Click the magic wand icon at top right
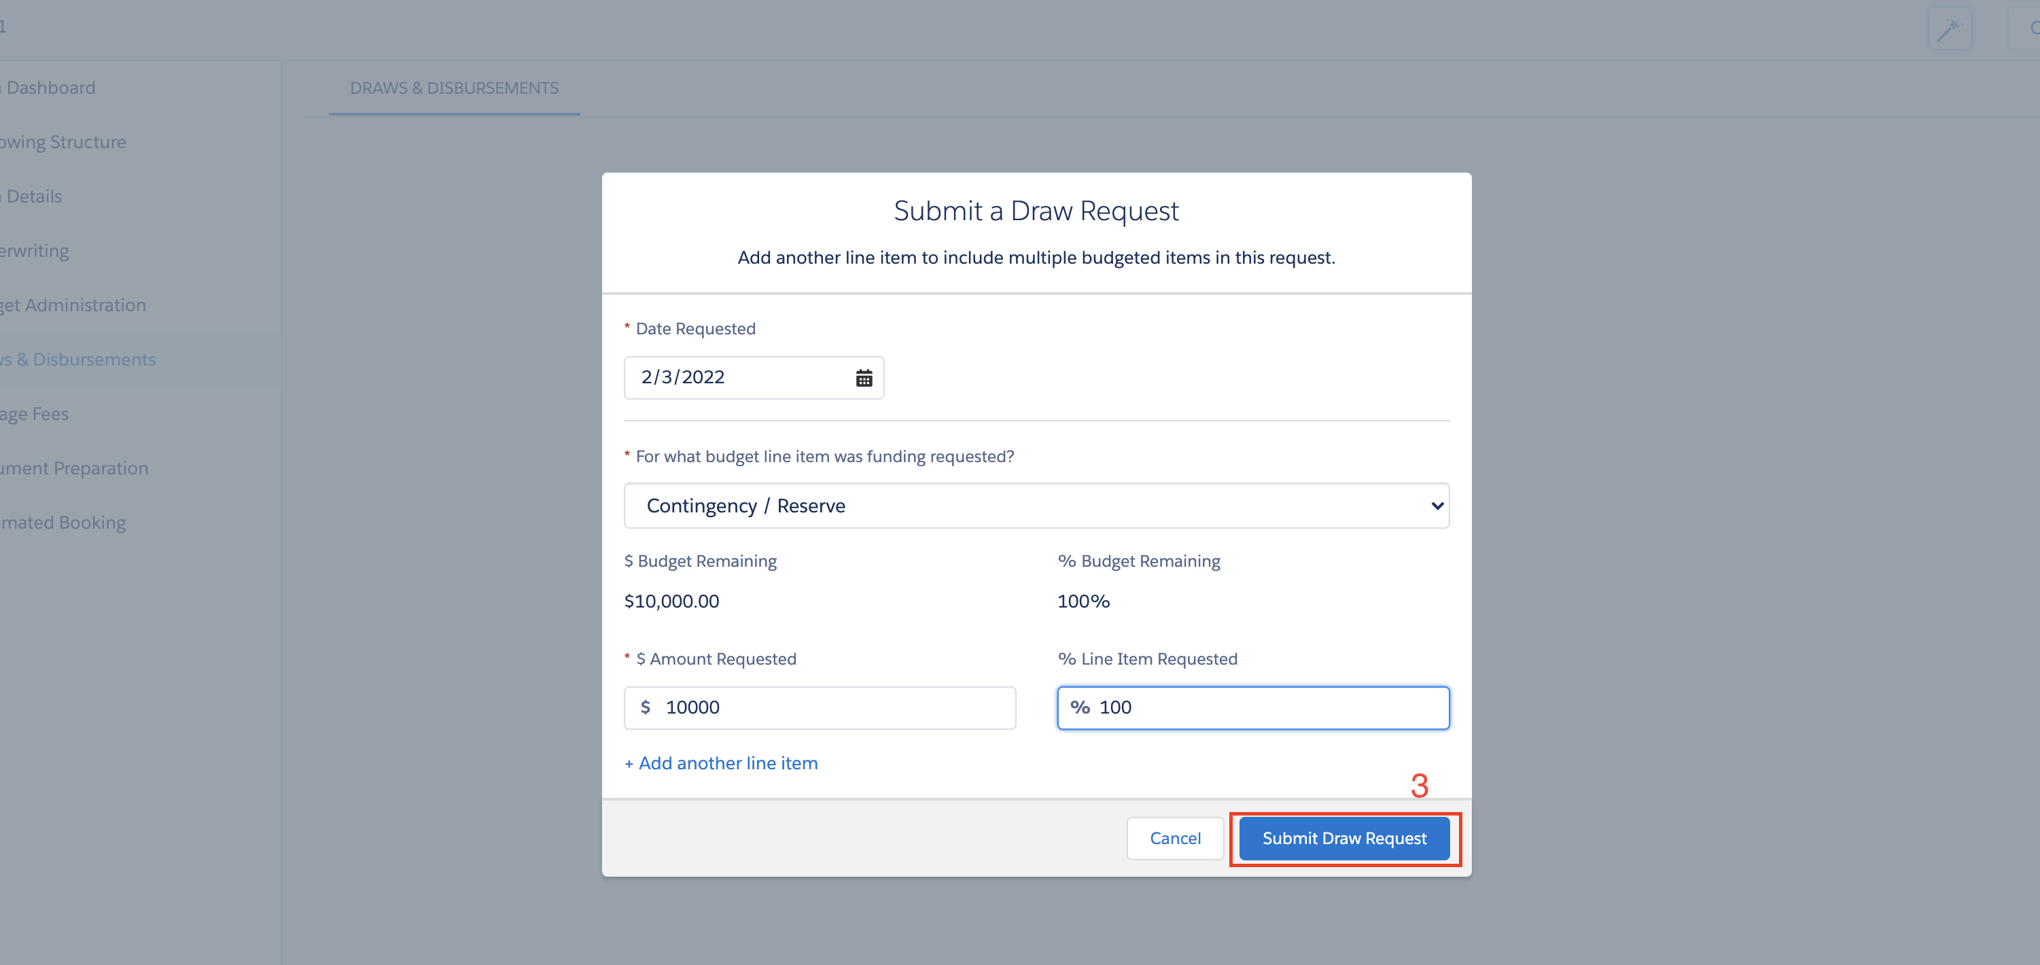Image resolution: width=2040 pixels, height=965 pixels. [1950, 27]
